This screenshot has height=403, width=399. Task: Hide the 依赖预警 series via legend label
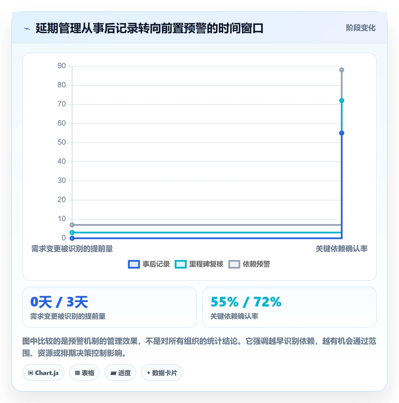[256, 264]
